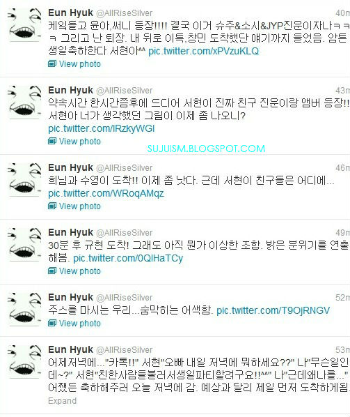The width and height of the screenshot is (350, 417).
Task: Open link pic.twitter.com/T9OjRNGV
Action: click(x=273, y=310)
